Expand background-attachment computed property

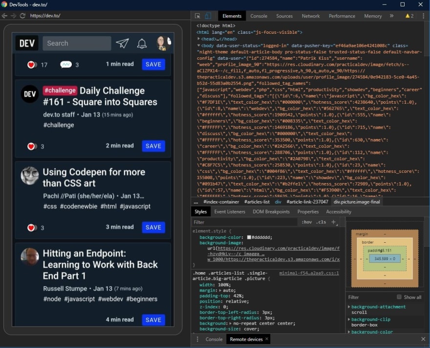[x=349, y=306]
